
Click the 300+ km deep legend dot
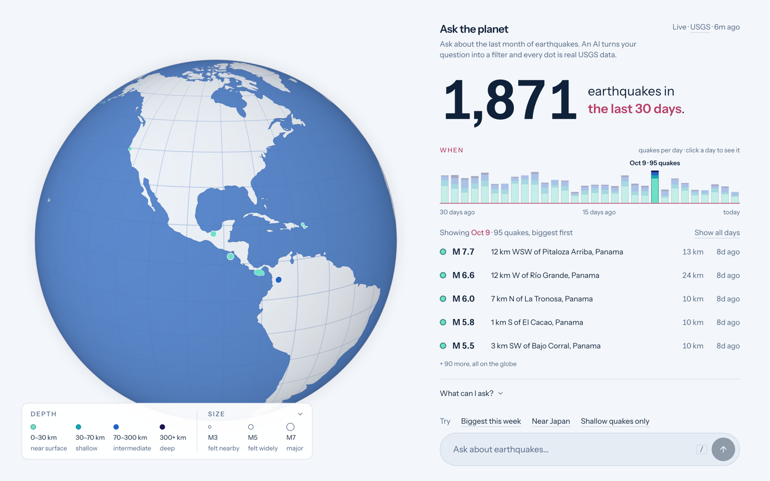point(163,427)
